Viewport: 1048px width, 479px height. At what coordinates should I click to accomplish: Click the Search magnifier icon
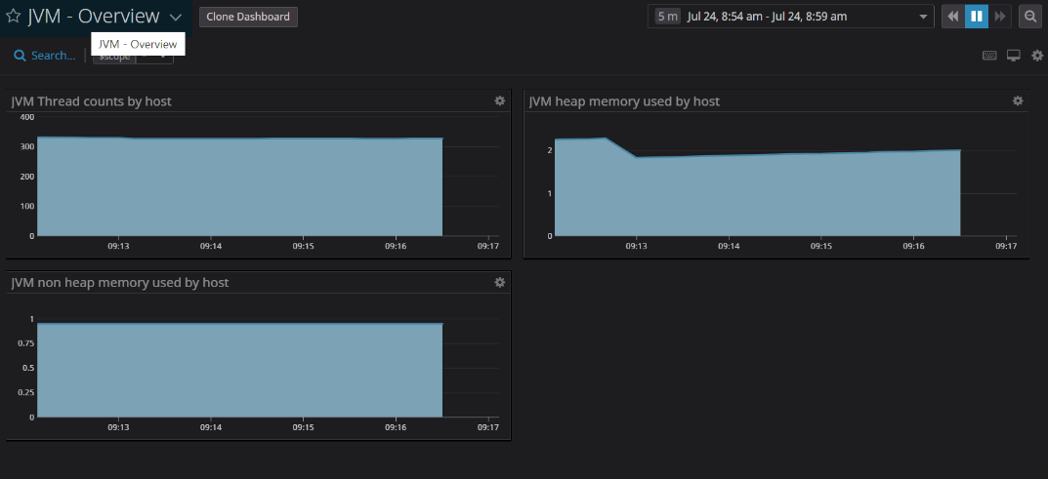(x=20, y=56)
